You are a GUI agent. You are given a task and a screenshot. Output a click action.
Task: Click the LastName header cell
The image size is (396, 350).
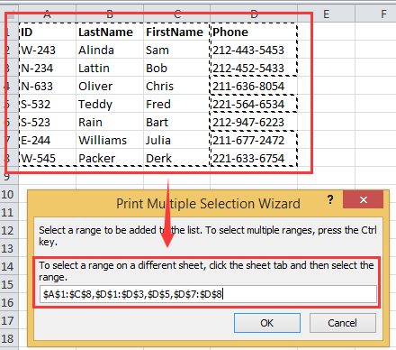(110, 32)
